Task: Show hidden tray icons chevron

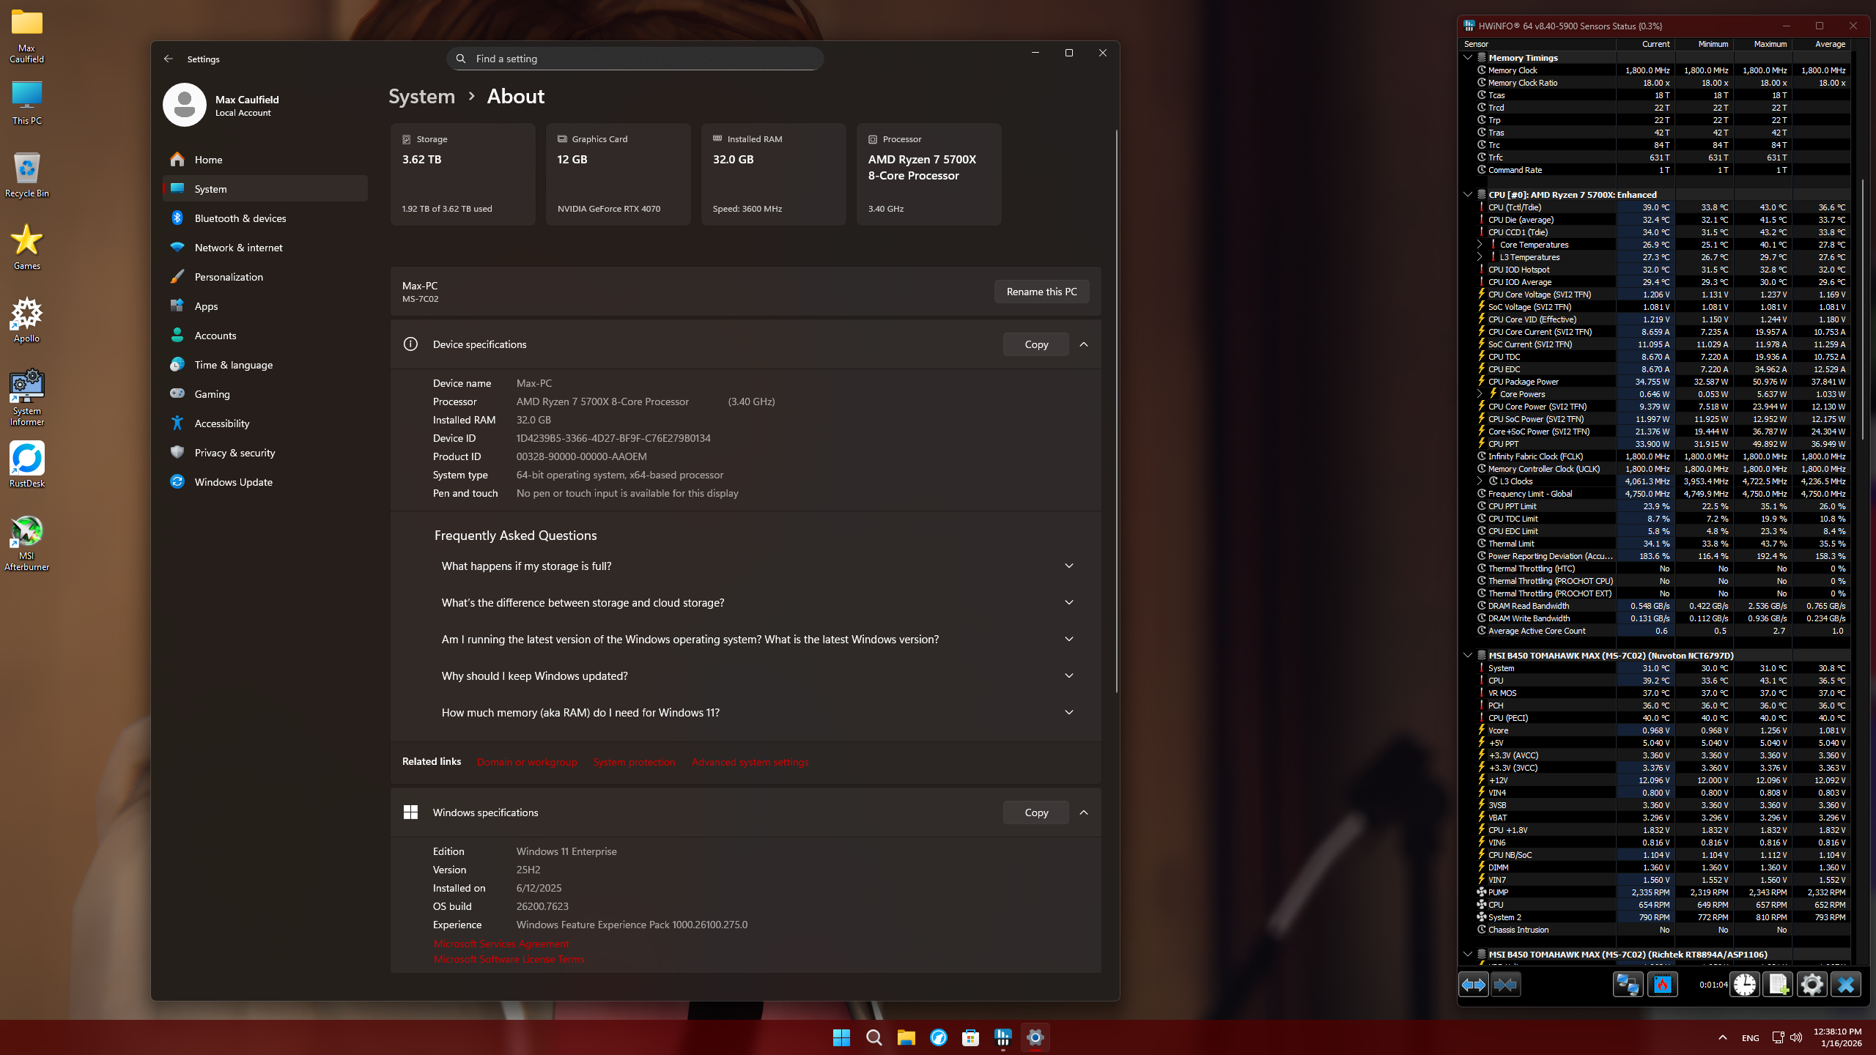Action: (x=1723, y=1037)
